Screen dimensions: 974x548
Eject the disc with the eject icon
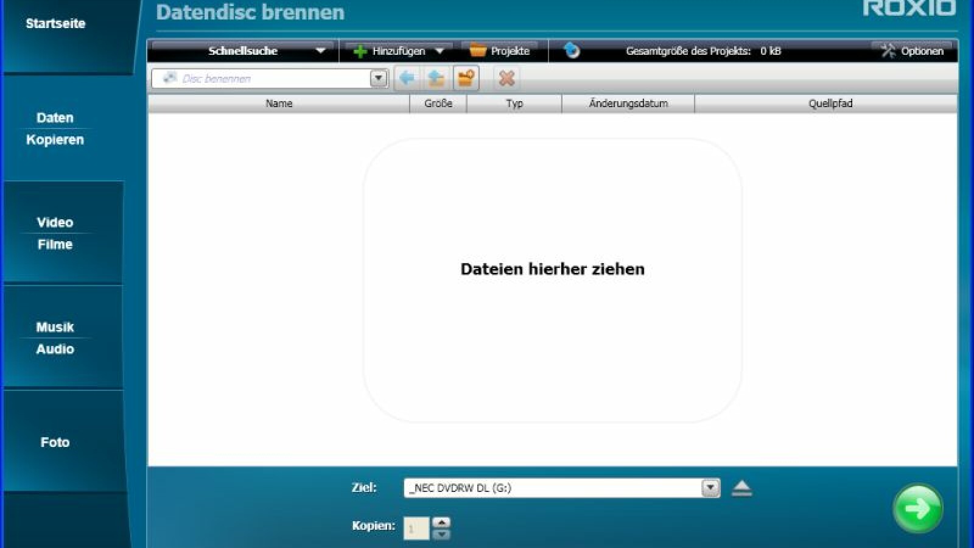[x=741, y=488]
